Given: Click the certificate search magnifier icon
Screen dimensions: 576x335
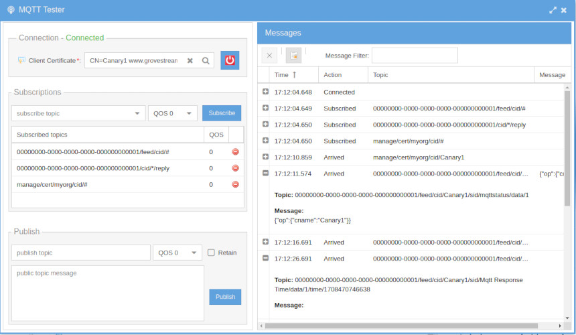Looking at the screenshot, I should [206, 61].
